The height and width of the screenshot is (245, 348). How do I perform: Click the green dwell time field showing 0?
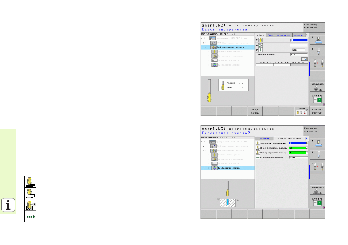click(x=297, y=153)
